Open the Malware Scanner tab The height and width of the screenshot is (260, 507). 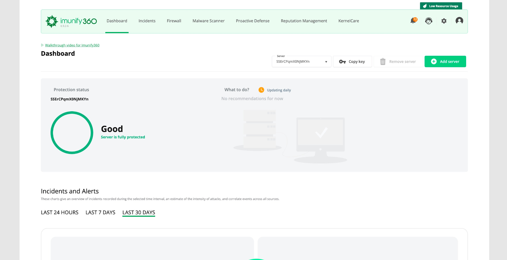point(209,21)
